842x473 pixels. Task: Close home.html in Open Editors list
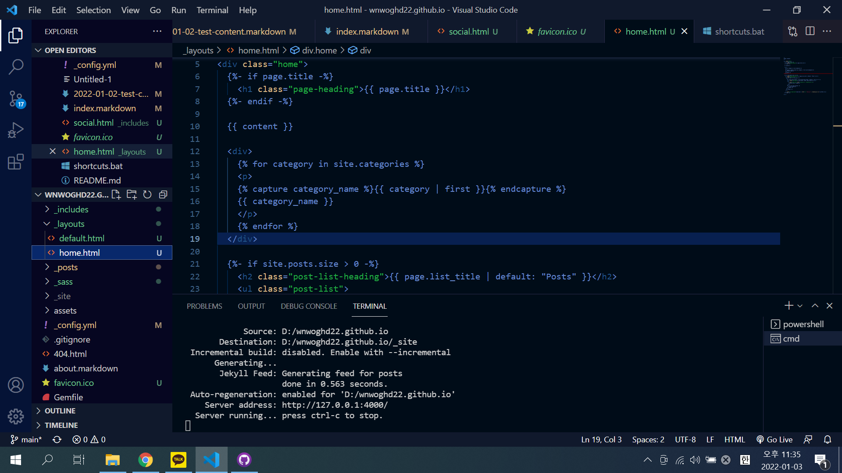(53, 151)
